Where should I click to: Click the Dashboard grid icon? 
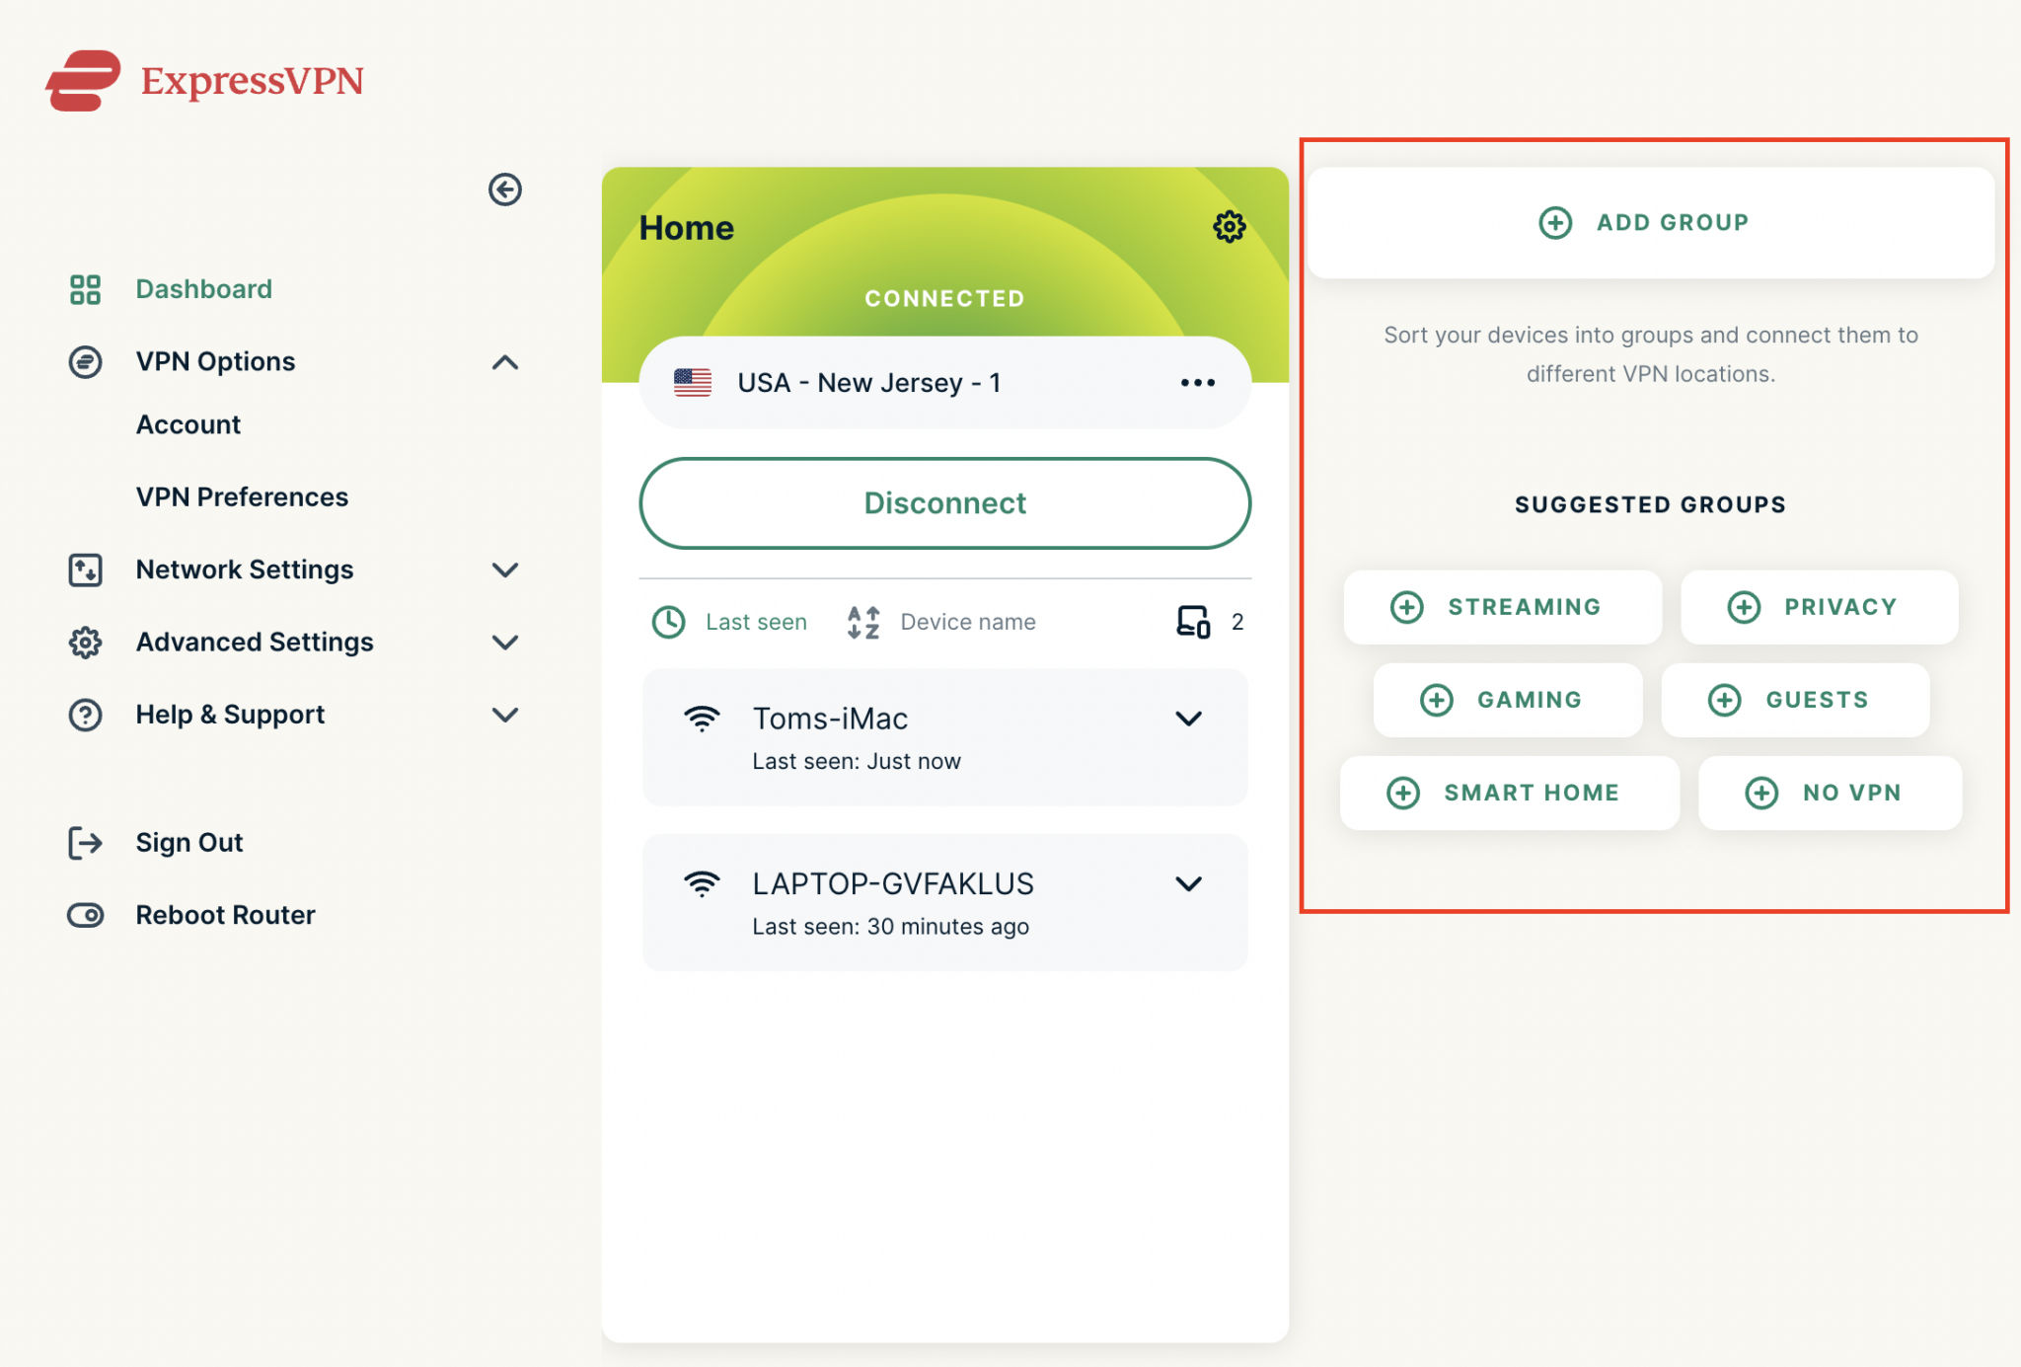85,289
